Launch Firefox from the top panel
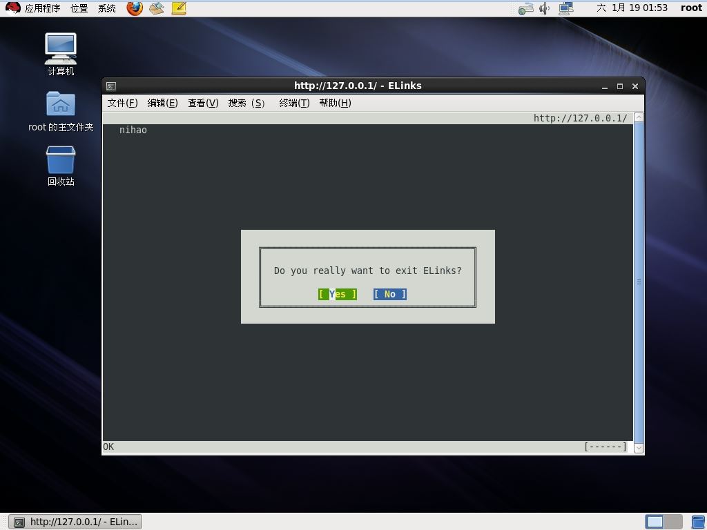 pos(135,8)
